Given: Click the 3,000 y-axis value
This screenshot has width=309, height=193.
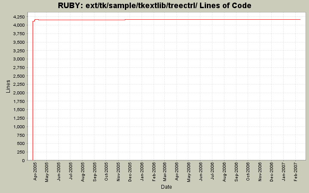Looking at the screenshot, I should [x=19, y=59].
